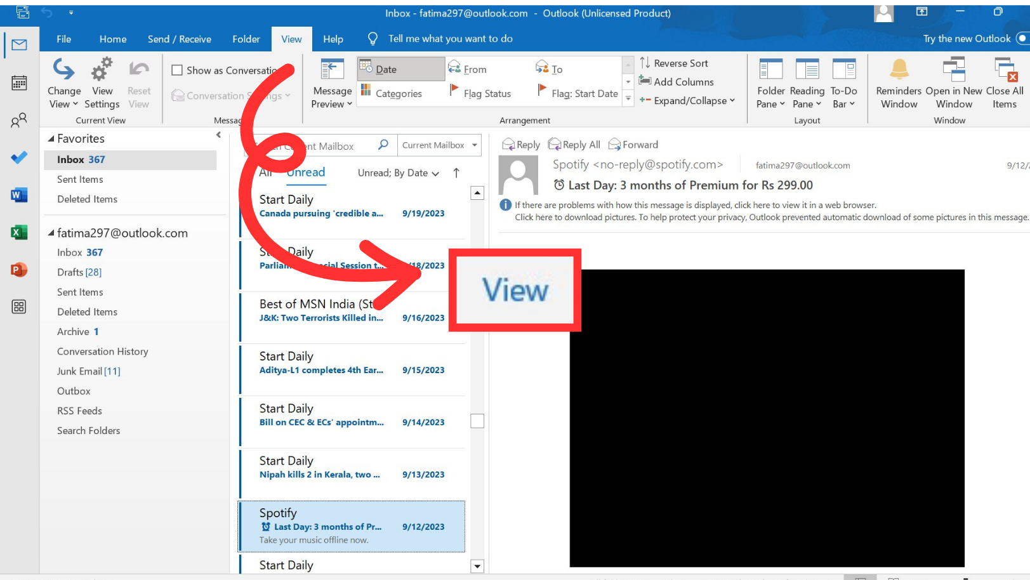Image resolution: width=1030 pixels, height=580 pixels.
Task: Open the Send / Receive ribbon tab
Action: (x=179, y=39)
